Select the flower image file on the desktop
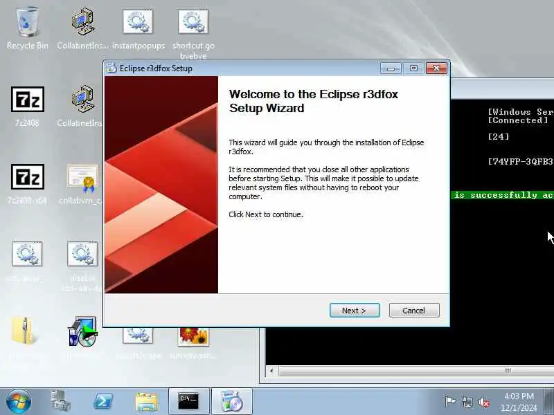The height and width of the screenshot is (415, 554). coord(193,337)
